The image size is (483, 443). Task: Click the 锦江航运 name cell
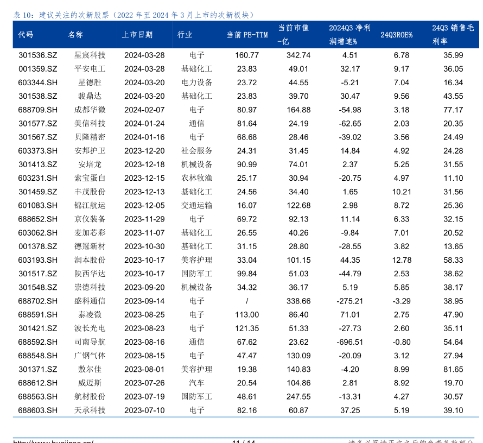90,205
